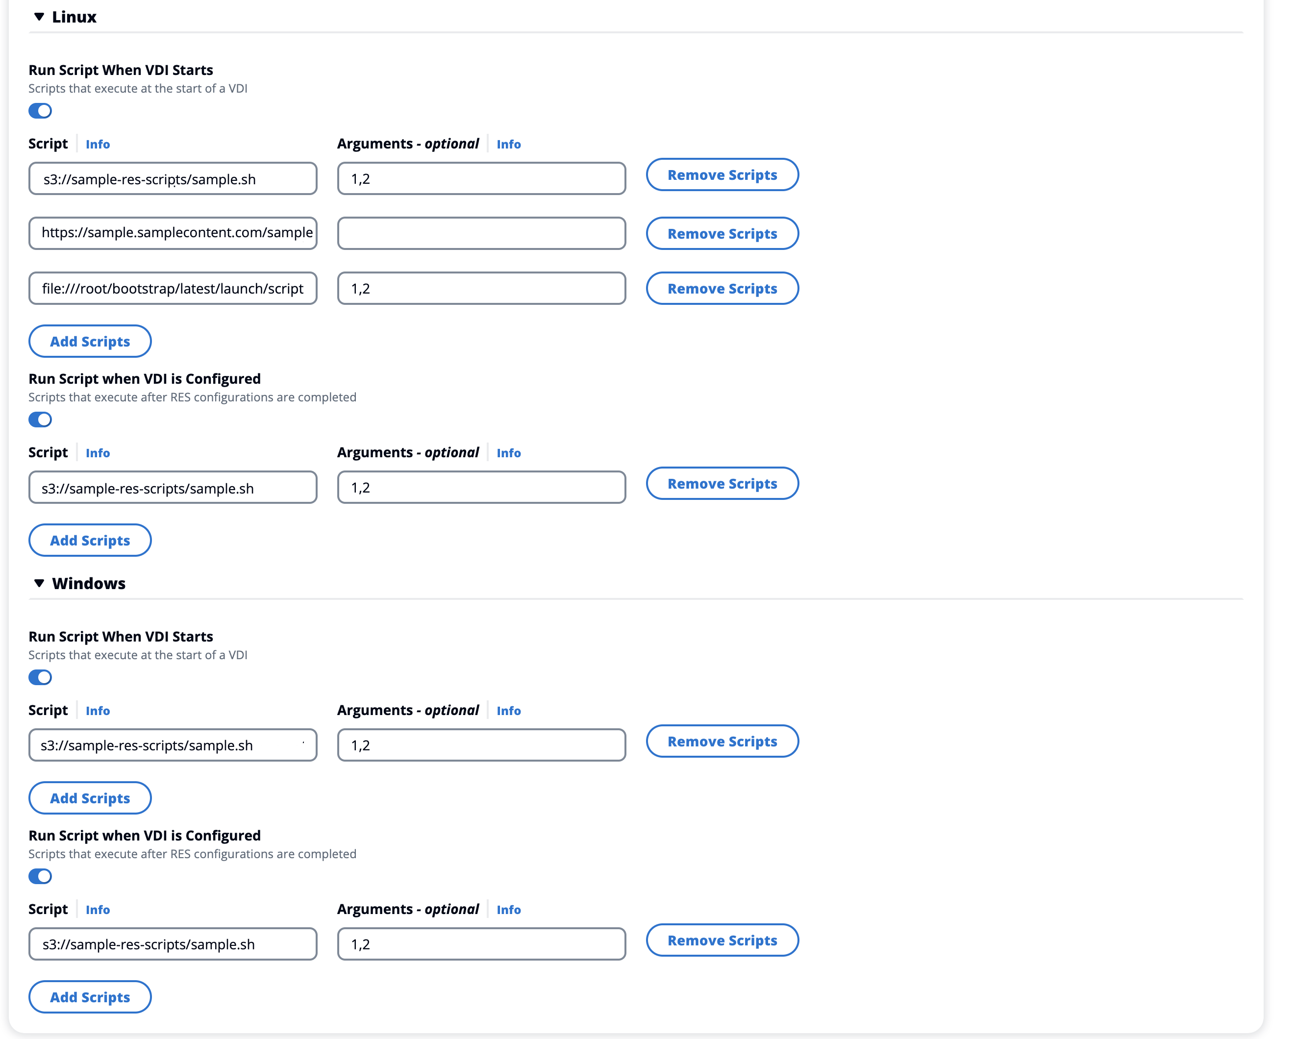Image resolution: width=1295 pixels, height=1039 pixels.
Task: Toggle off Run Script when VDI is Configured for Windows
Action: 40,876
